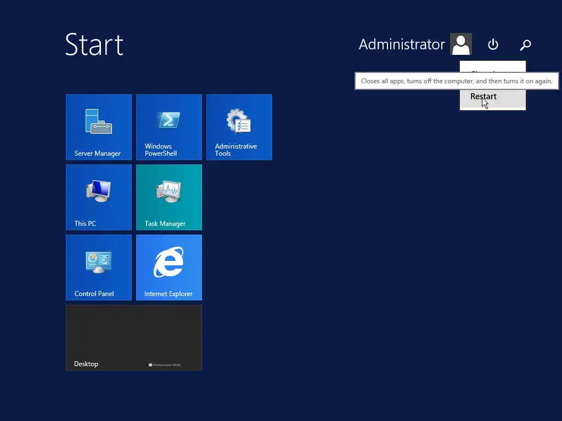Click the Administrator account picture
Image resolution: width=562 pixels, height=421 pixels.
pyautogui.click(x=461, y=44)
